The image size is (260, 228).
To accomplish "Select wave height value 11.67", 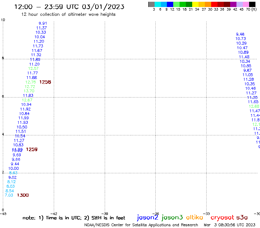I will (37, 51).
